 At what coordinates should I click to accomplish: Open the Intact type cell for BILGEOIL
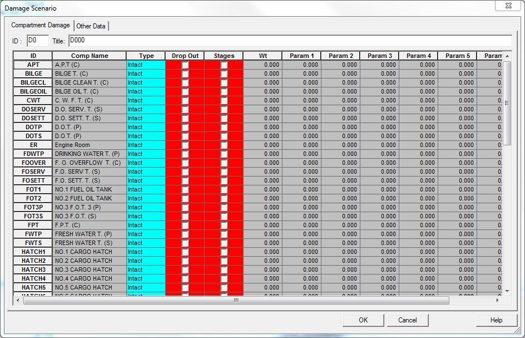[x=146, y=91]
